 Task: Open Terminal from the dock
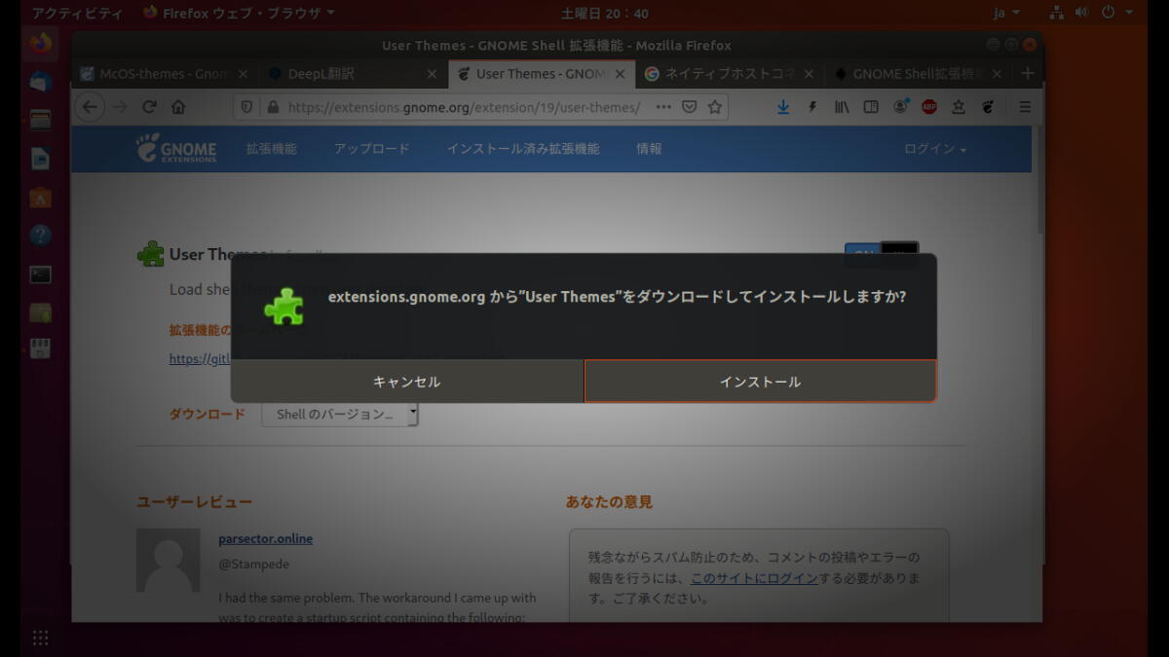click(40, 274)
